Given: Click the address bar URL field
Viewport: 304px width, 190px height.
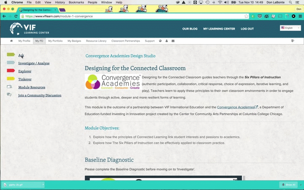Looking at the screenshot, I should coord(127,16).
